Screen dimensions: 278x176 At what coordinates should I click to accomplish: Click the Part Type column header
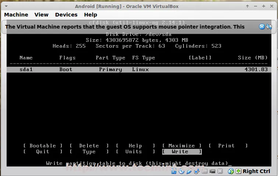[x=110, y=58]
